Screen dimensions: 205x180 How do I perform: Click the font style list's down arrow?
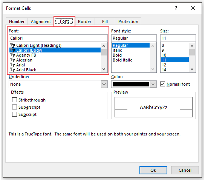(x=153, y=69)
